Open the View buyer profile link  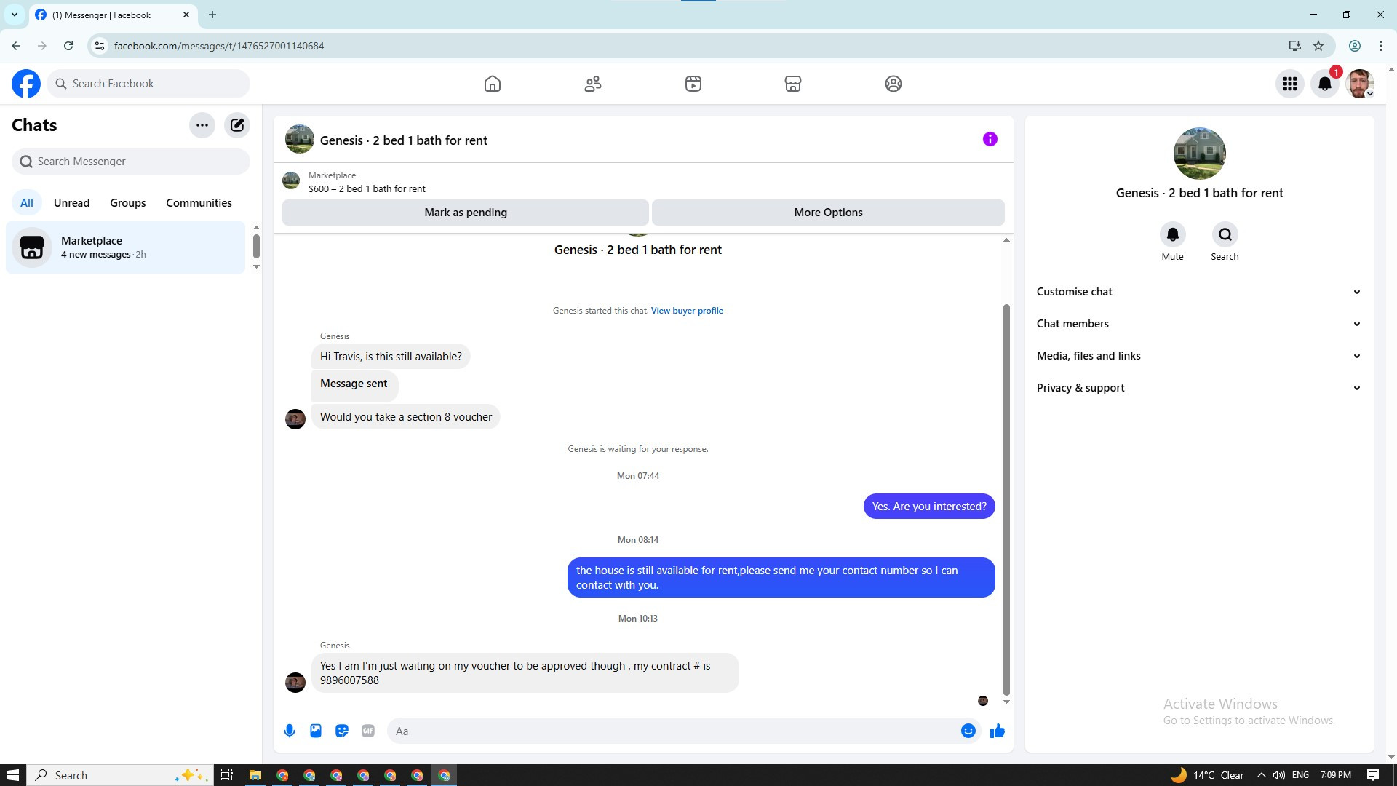point(687,311)
